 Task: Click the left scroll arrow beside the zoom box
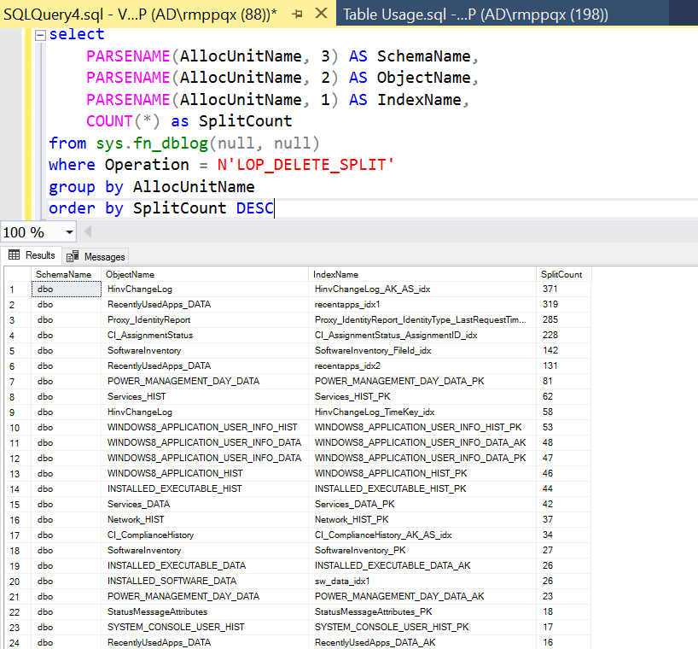(90, 232)
